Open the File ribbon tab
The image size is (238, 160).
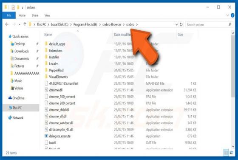pyautogui.click(x=9, y=15)
